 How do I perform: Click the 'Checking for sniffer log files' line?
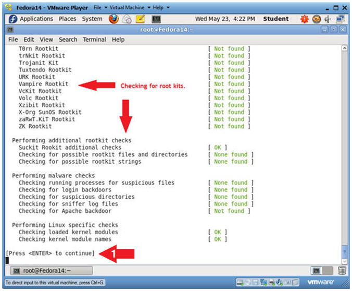[x=68, y=204]
